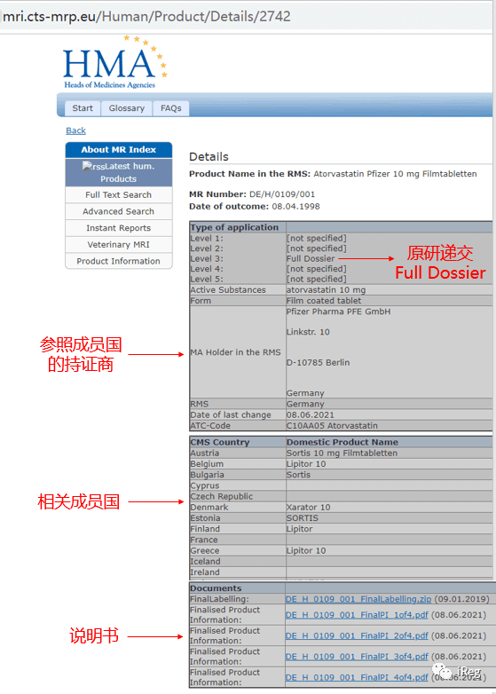
Task: Open Veterinary MRI sidebar entry
Action: click(x=119, y=244)
